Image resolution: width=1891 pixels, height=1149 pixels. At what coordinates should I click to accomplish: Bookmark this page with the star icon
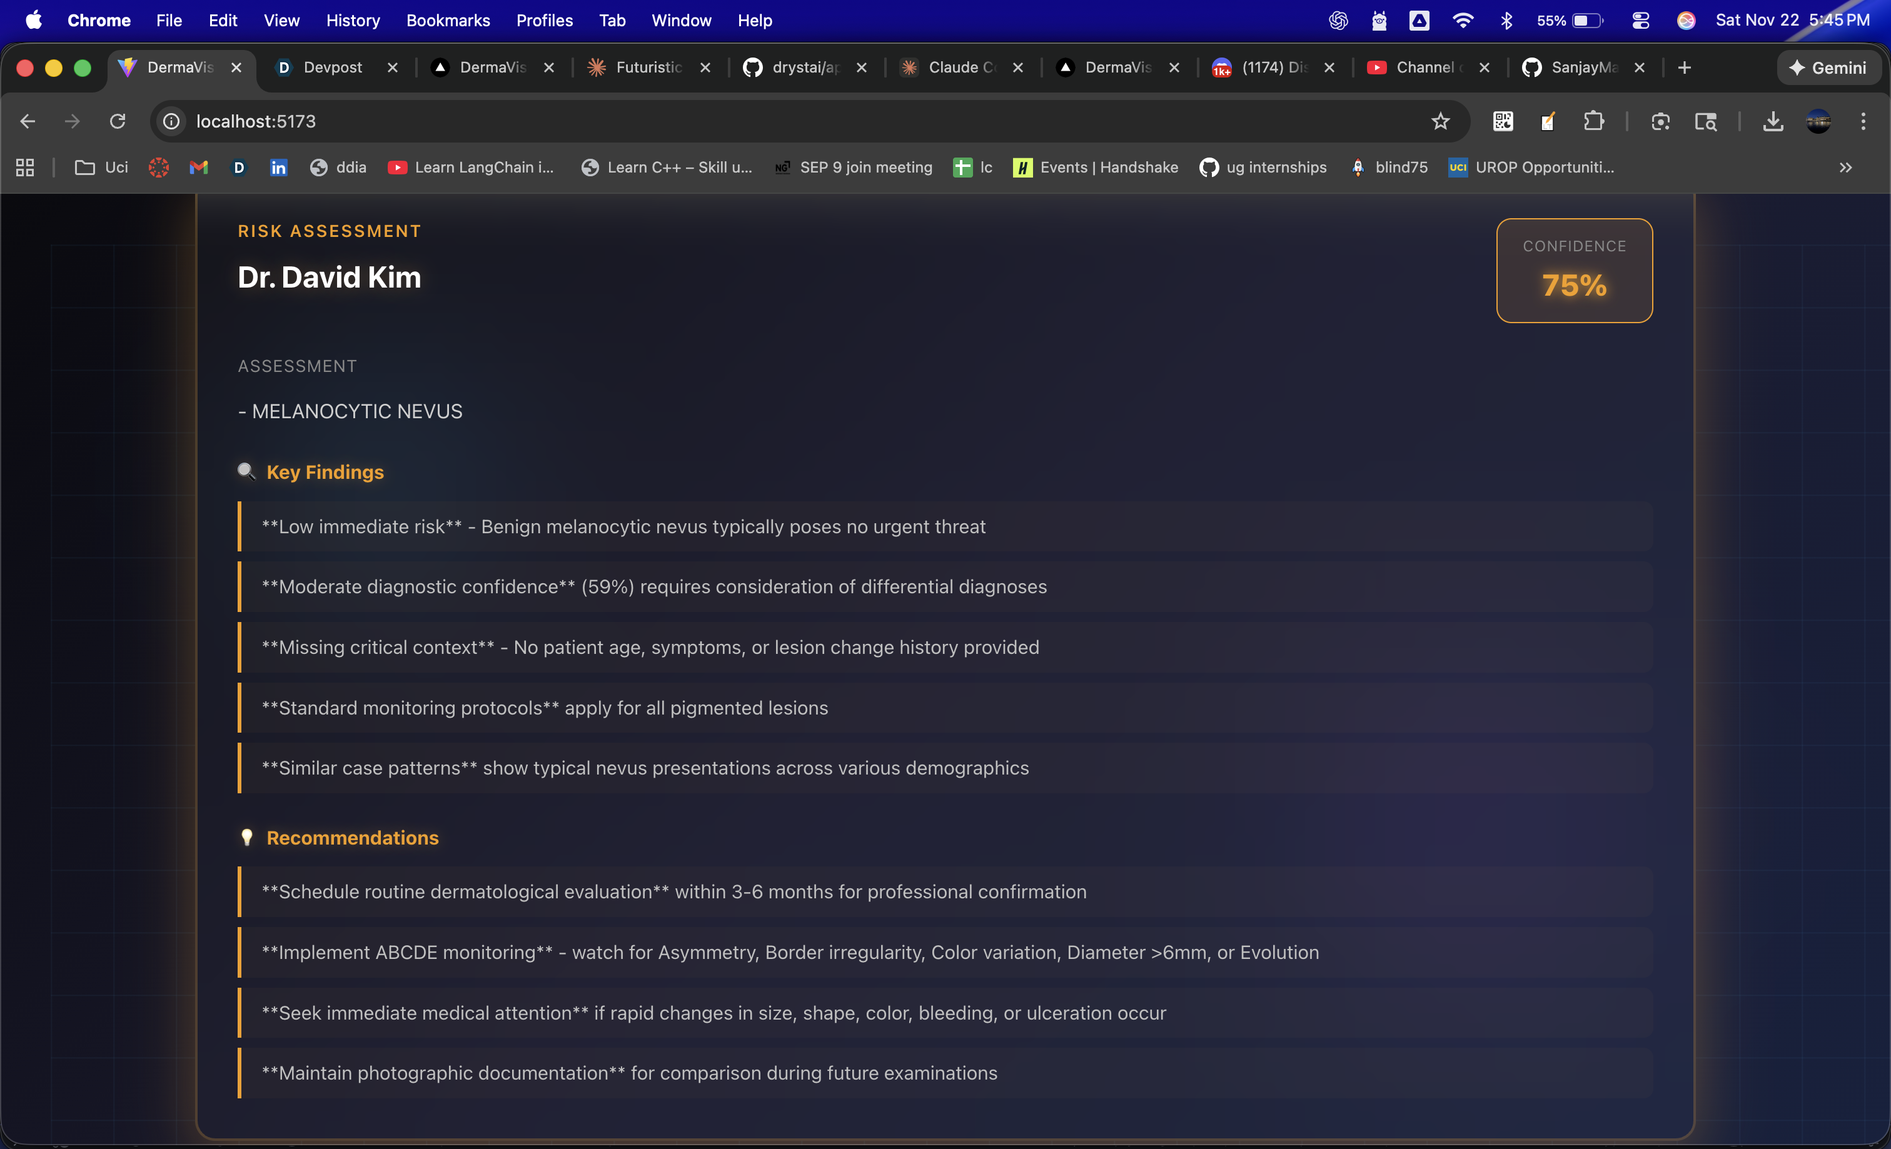tap(1441, 121)
